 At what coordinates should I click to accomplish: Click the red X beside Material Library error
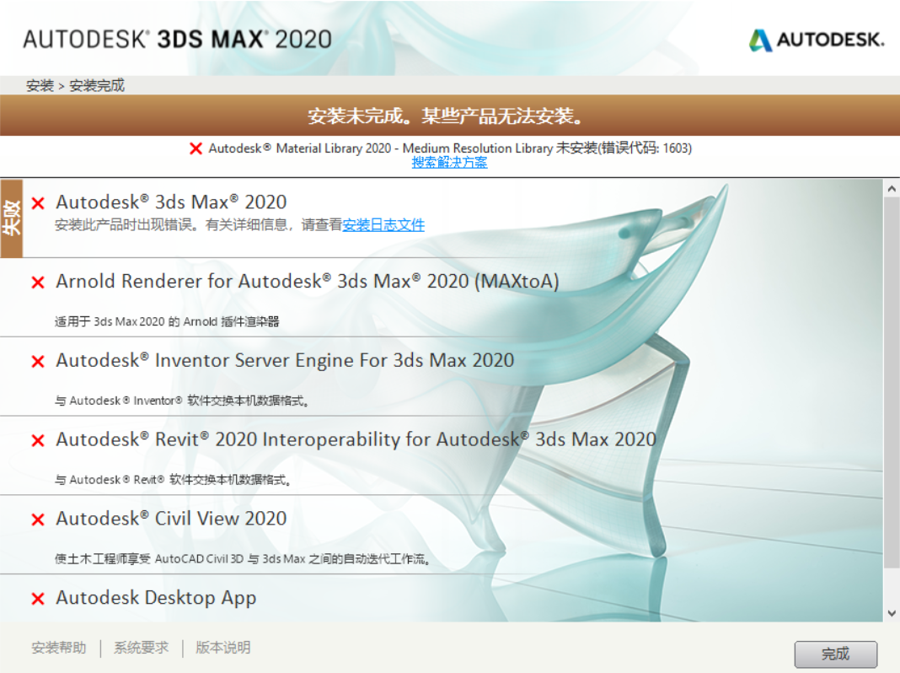(x=196, y=148)
